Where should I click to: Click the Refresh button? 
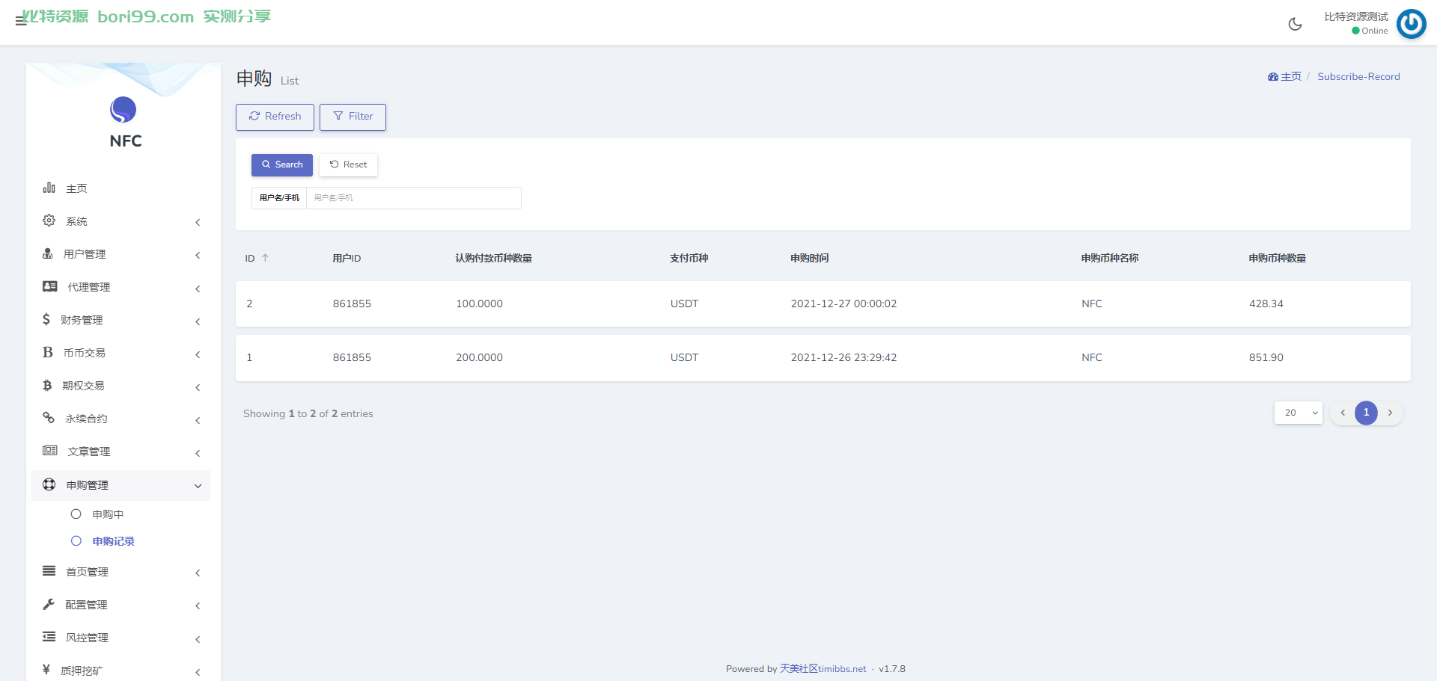coord(275,117)
